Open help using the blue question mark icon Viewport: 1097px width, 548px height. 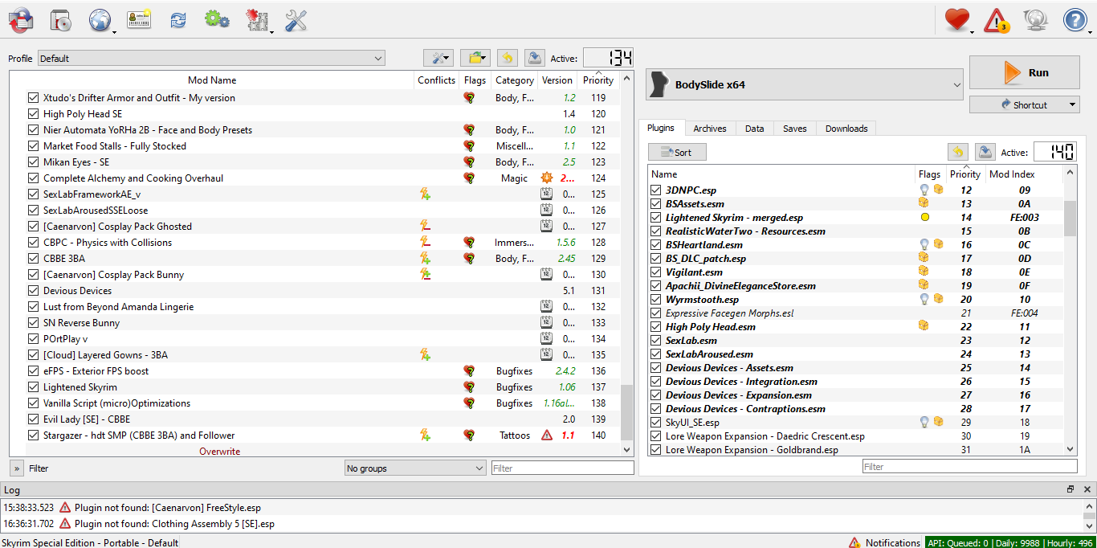(1075, 20)
